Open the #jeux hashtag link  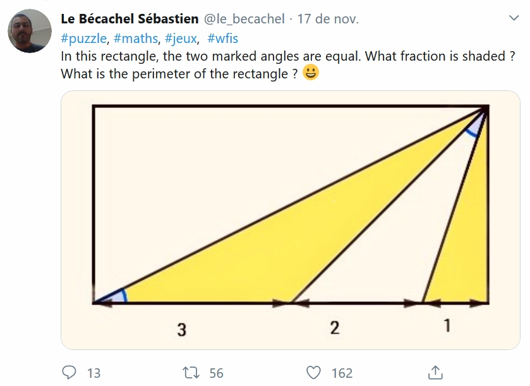[181, 39]
